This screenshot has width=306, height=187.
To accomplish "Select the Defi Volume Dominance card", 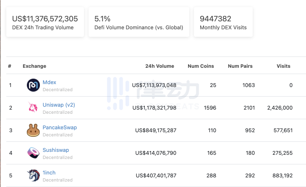I will pos(139,22).
